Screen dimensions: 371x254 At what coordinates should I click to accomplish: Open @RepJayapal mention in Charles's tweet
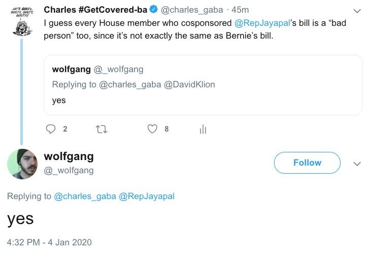(261, 23)
